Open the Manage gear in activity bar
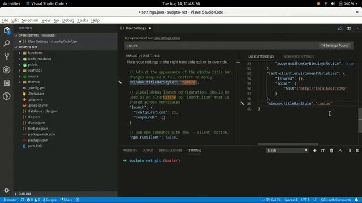362x203 pixels. [7, 191]
